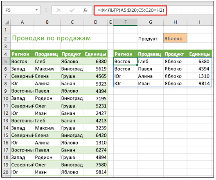Open the Insert Function fx button
Image resolution: width=216 pixels, height=180 pixels.
click(x=85, y=10)
